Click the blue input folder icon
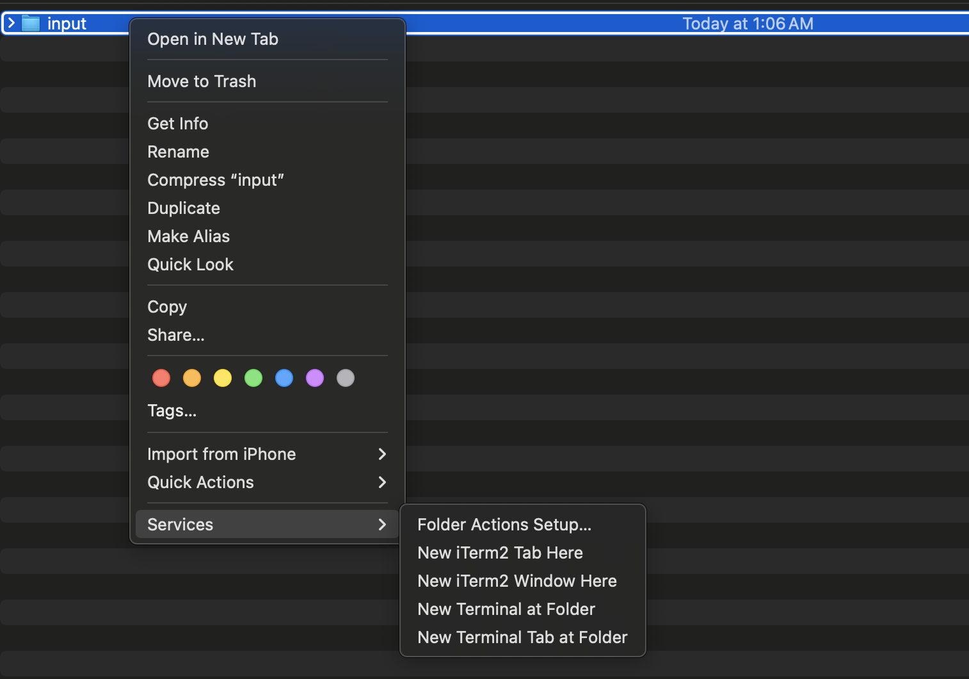Viewport: 969px width, 679px height. 31,24
